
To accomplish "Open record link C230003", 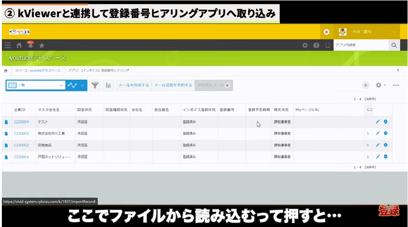I will 21,134.
